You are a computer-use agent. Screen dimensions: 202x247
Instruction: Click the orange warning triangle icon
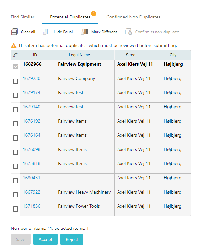[x=14, y=45]
